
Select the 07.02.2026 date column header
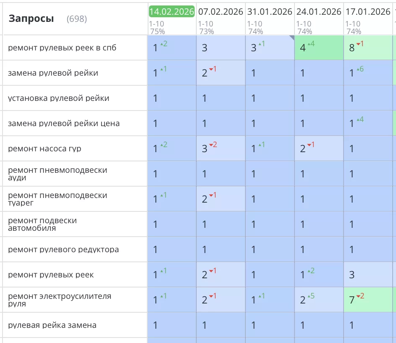tap(221, 11)
